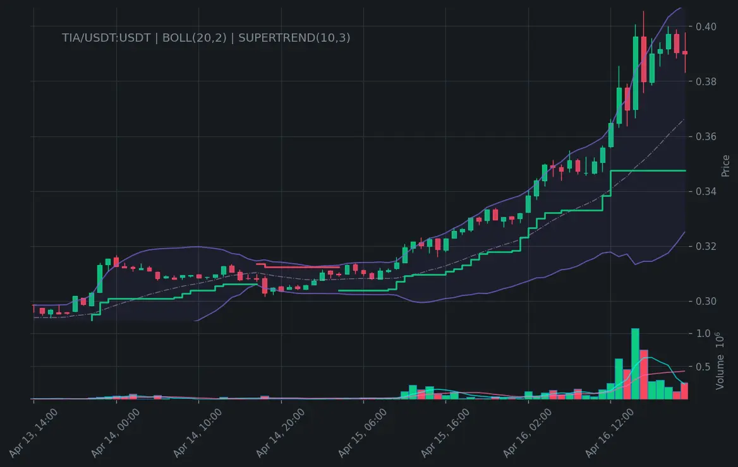Click the Apr 14, 10:00 time label

coord(198,433)
